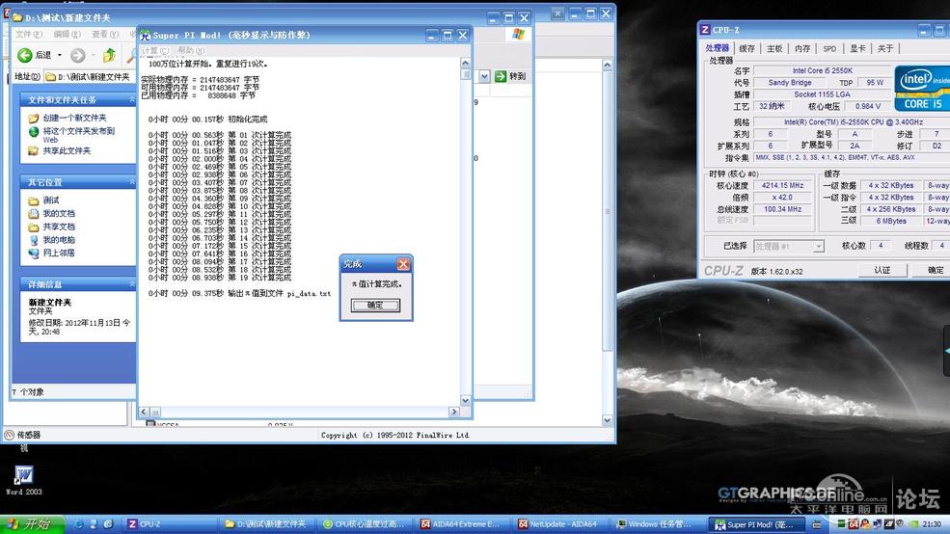Click the 确定 button in the 完成 dialog
950x534 pixels.
click(375, 306)
